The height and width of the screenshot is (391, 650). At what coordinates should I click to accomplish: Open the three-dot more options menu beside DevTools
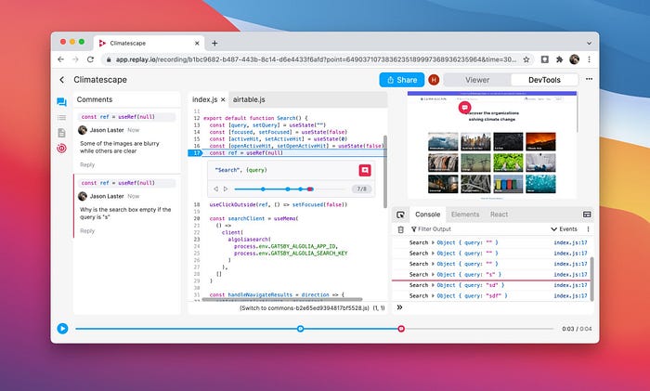pyautogui.click(x=588, y=80)
